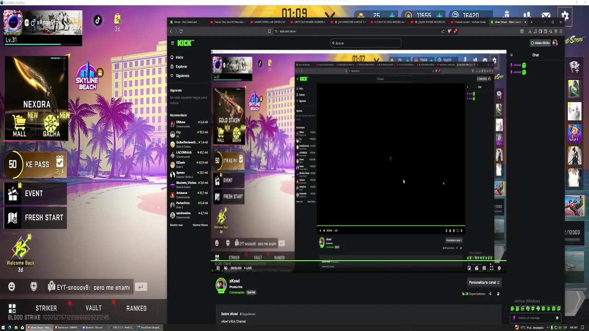Unmute the Kick stream volume icon
The width and height of the screenshot is (589, 331).
[225, 268]
